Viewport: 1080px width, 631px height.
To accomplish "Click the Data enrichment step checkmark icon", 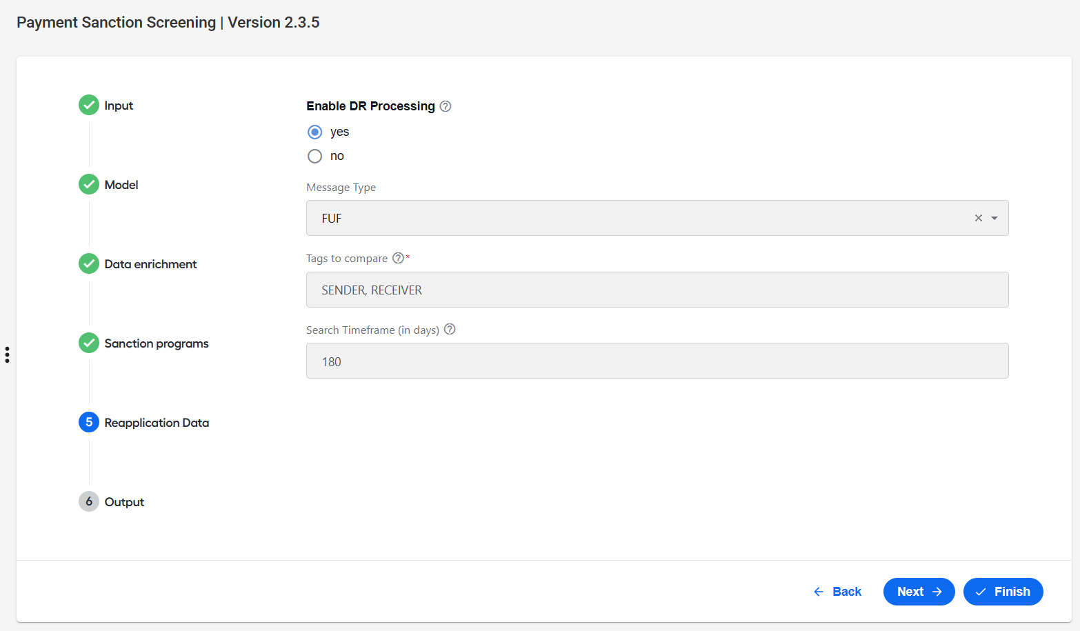I will point(89,263).
